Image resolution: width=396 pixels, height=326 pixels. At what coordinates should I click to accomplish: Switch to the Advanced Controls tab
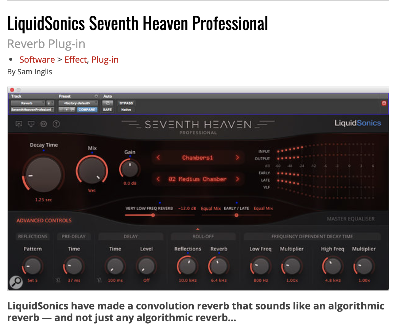tap(44, 220)
